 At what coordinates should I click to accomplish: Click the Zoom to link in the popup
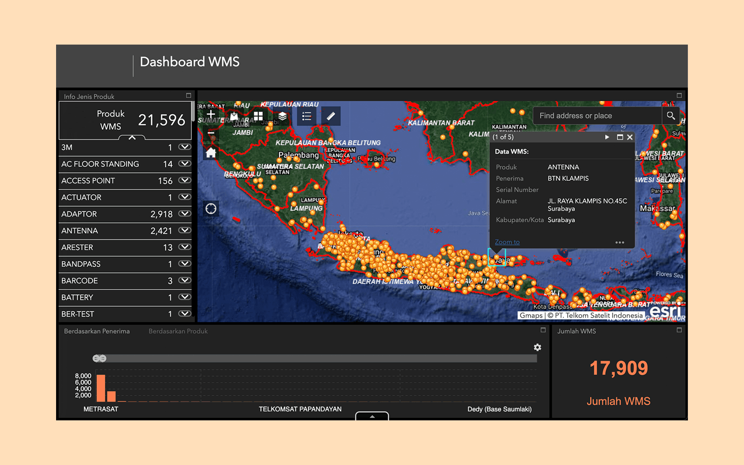(x=507, y=242)
